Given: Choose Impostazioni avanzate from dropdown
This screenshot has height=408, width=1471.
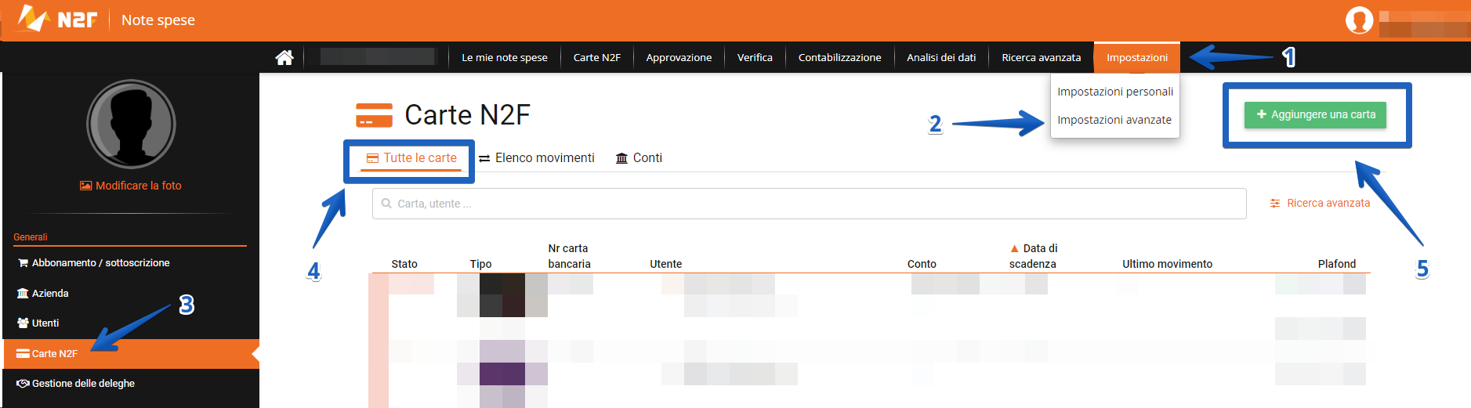Looking at the screenshot, I should coord(1114,120).
